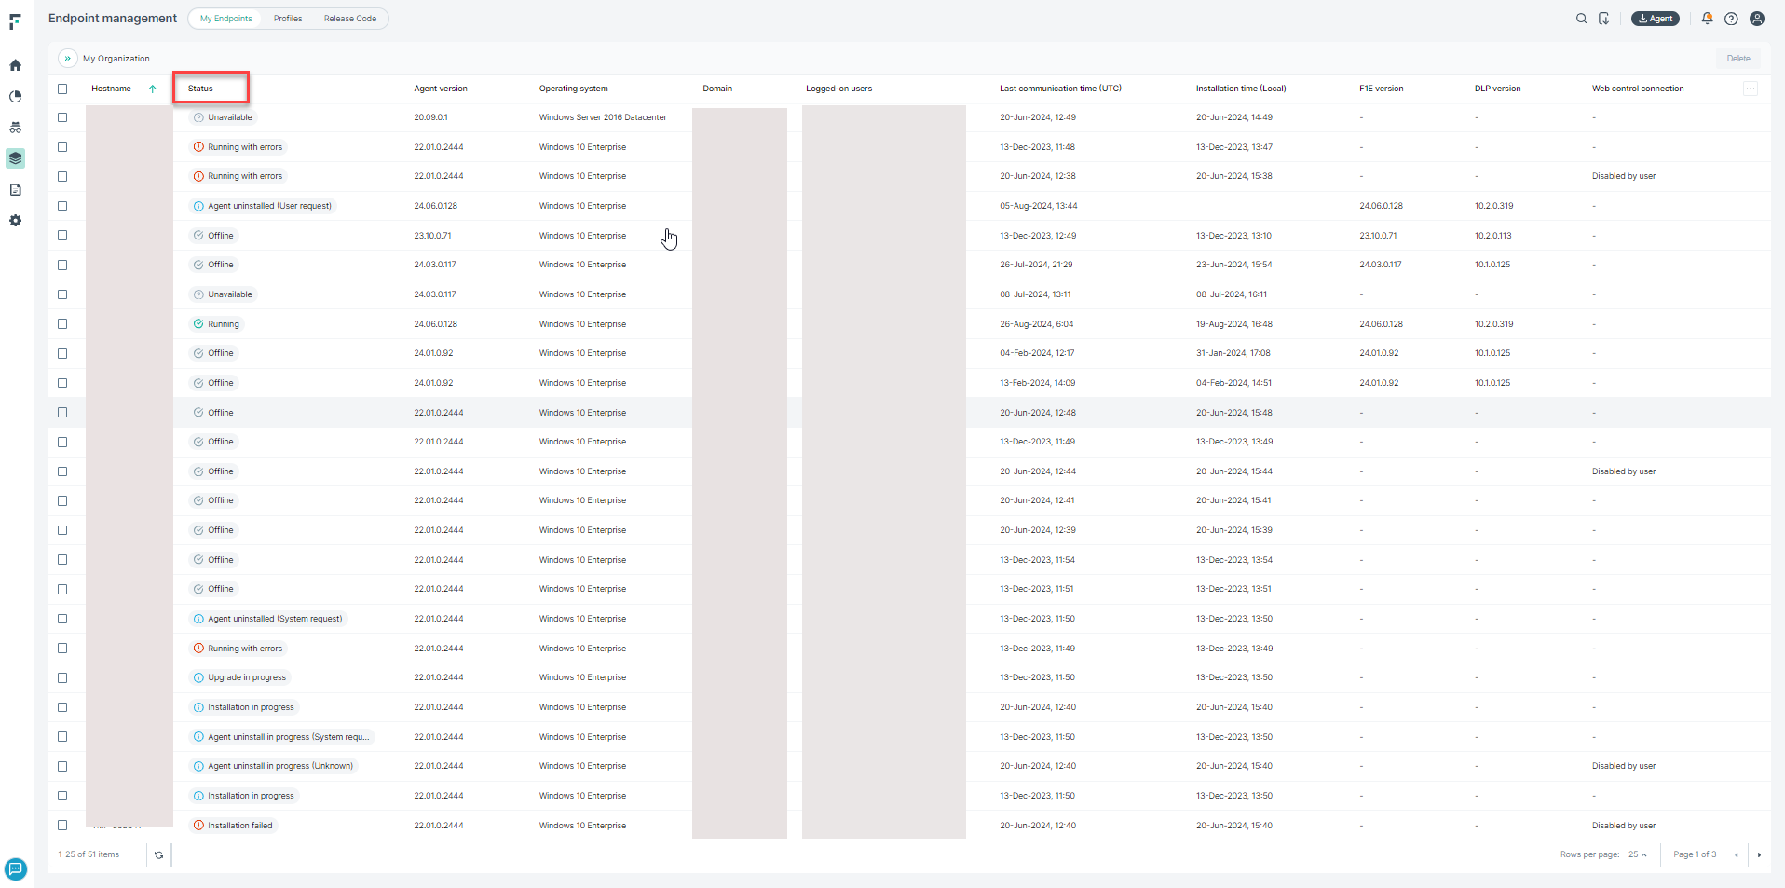Open the insider risk (incognito) sidebar section
1785x888 pixels.
[x=15, y=128]
